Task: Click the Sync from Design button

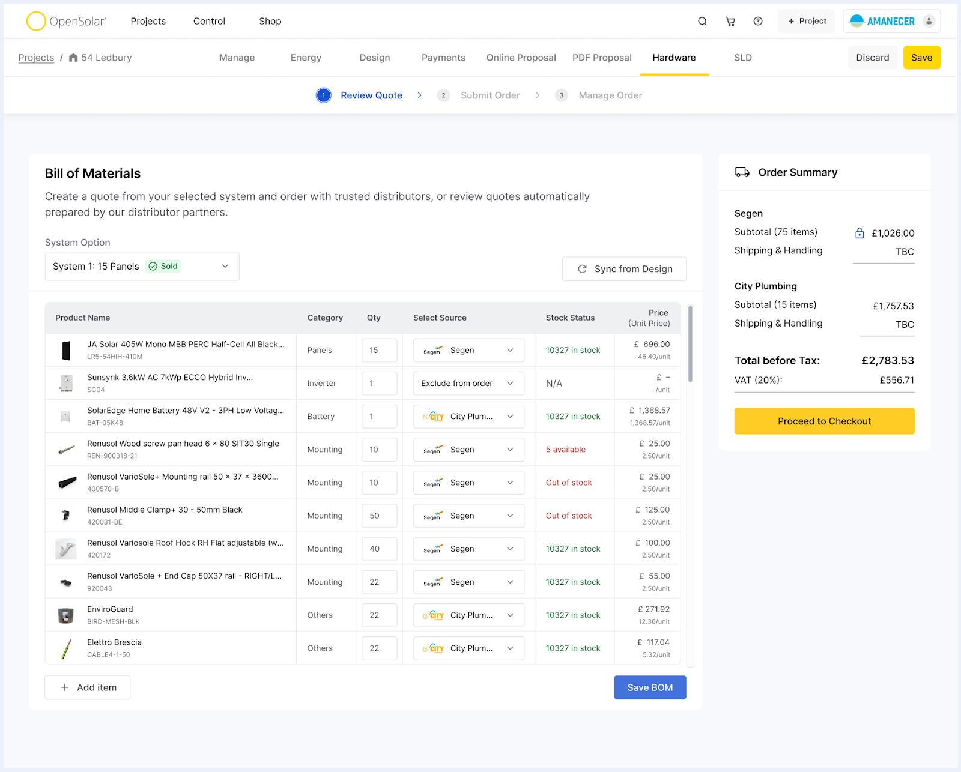Action: coord(624,269)
